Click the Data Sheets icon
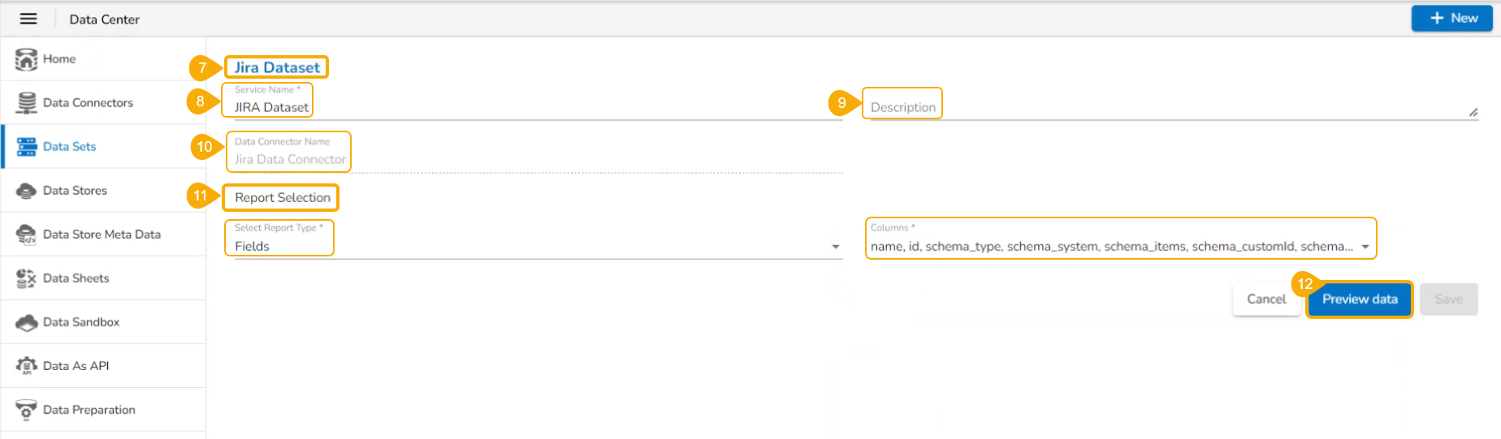This screenshot has width=1501, height=439. 27,278
